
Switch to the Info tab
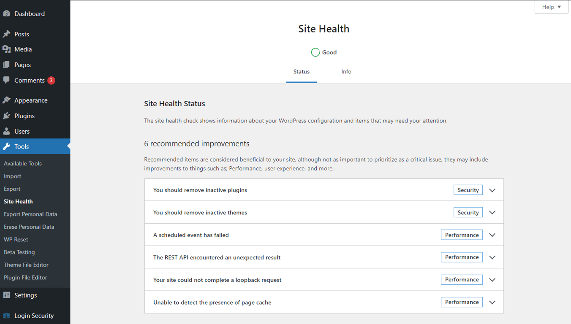346,71
